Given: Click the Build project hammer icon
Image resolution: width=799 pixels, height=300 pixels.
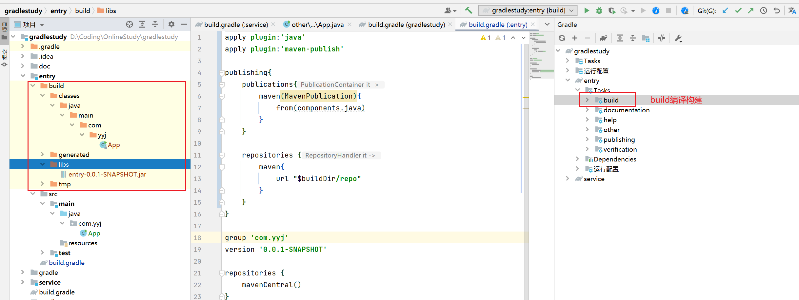Looking at the screenshot, I should point(469,10).
